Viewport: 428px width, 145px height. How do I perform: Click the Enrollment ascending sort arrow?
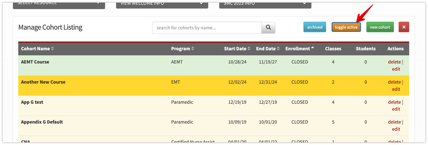pyautogui.click(x=312, y=48)
